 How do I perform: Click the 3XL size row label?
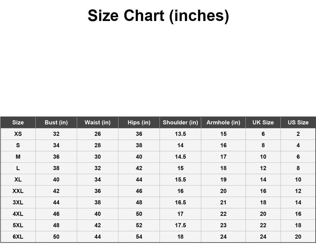click(x=18, y=202)
